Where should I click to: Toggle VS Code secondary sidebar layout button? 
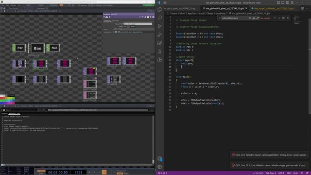287,2
